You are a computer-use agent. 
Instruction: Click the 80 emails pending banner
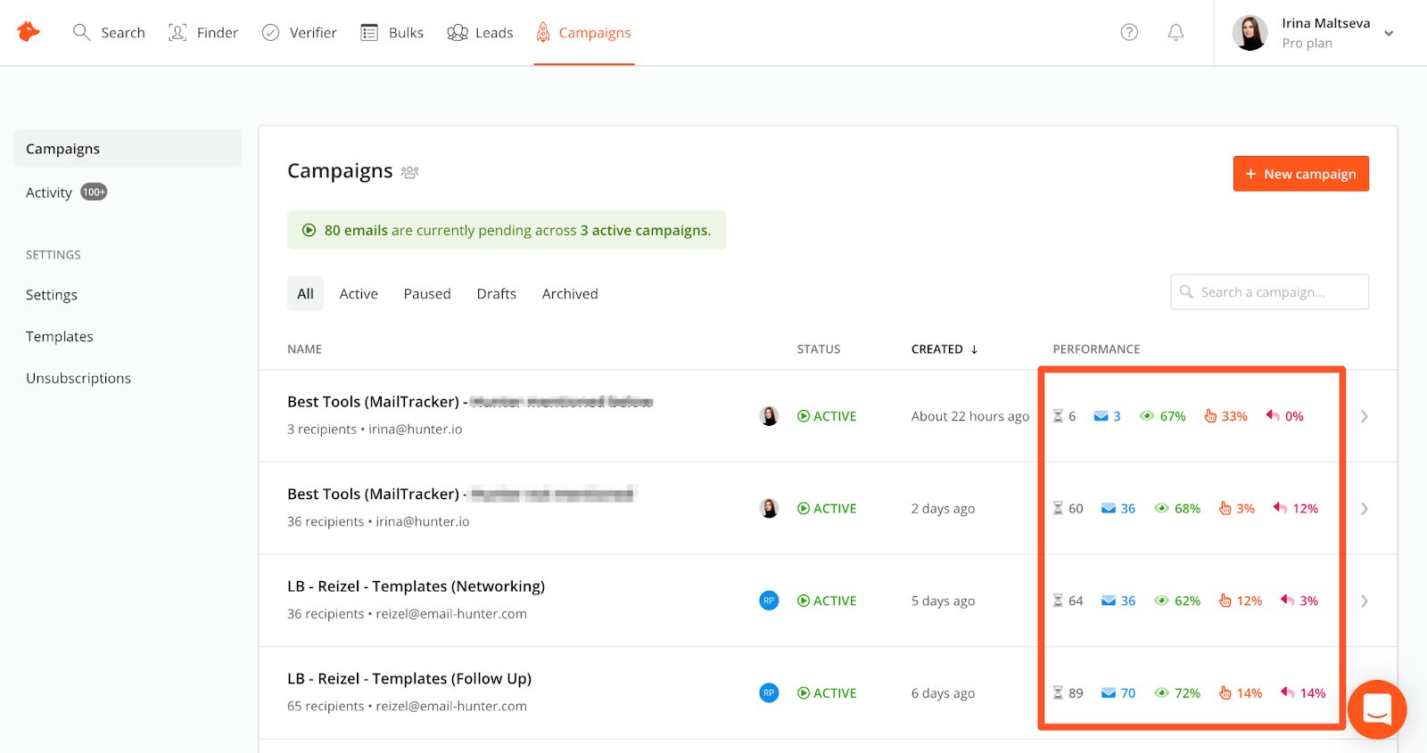pyautogui.click(x=507, y=230)
